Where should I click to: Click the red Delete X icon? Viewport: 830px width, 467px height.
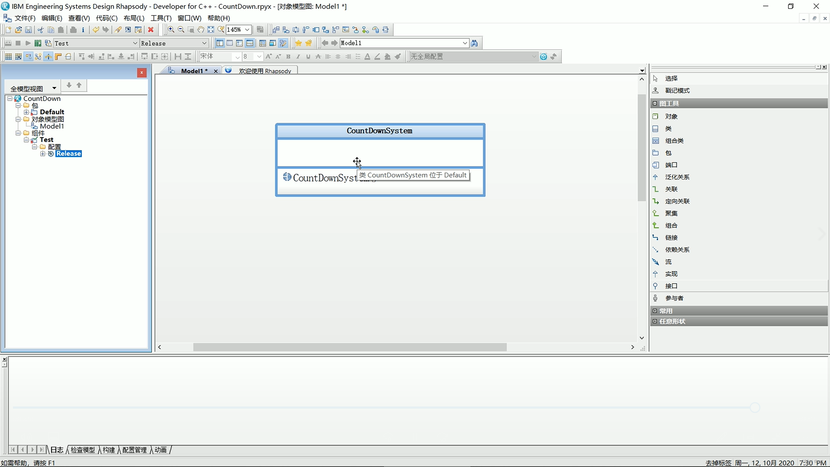tap(151, 30)
